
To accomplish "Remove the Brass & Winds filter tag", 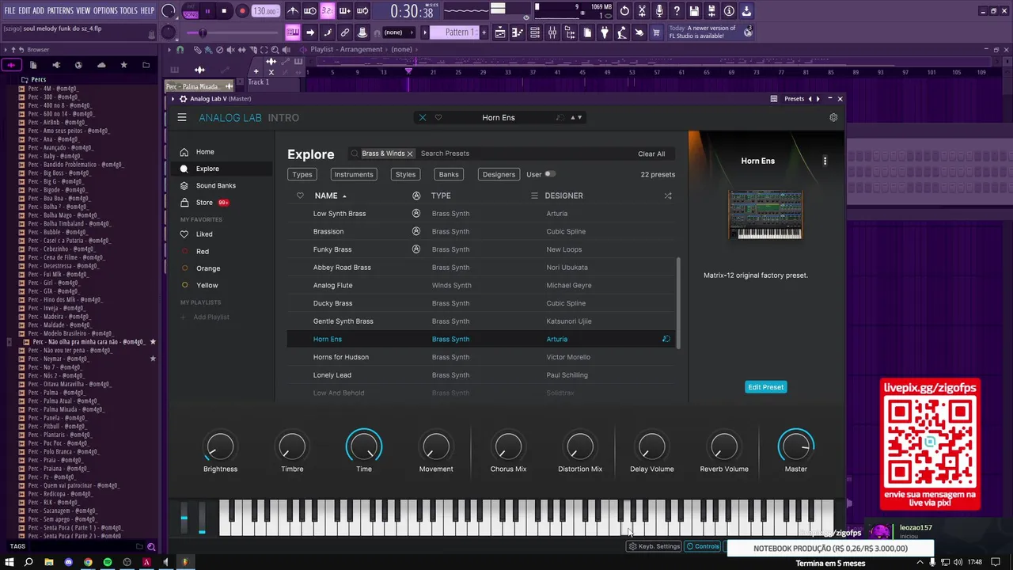I will [x=410, y=154].
